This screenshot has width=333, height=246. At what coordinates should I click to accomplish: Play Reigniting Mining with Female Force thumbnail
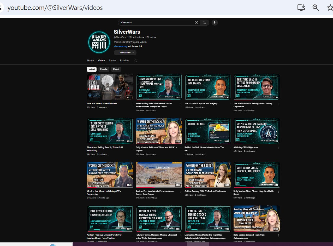(257, 219)
